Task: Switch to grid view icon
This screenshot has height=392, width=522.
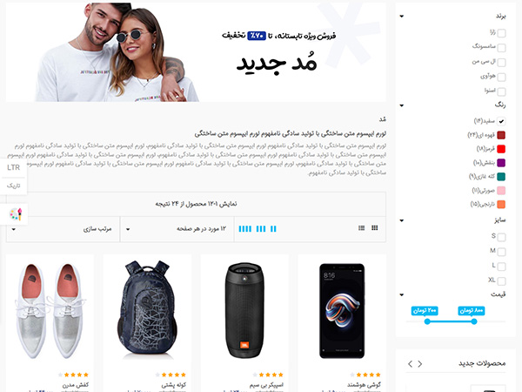Action: tap(374, 228)
